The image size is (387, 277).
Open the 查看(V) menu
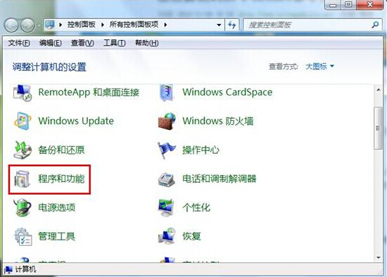coord(82,43)
